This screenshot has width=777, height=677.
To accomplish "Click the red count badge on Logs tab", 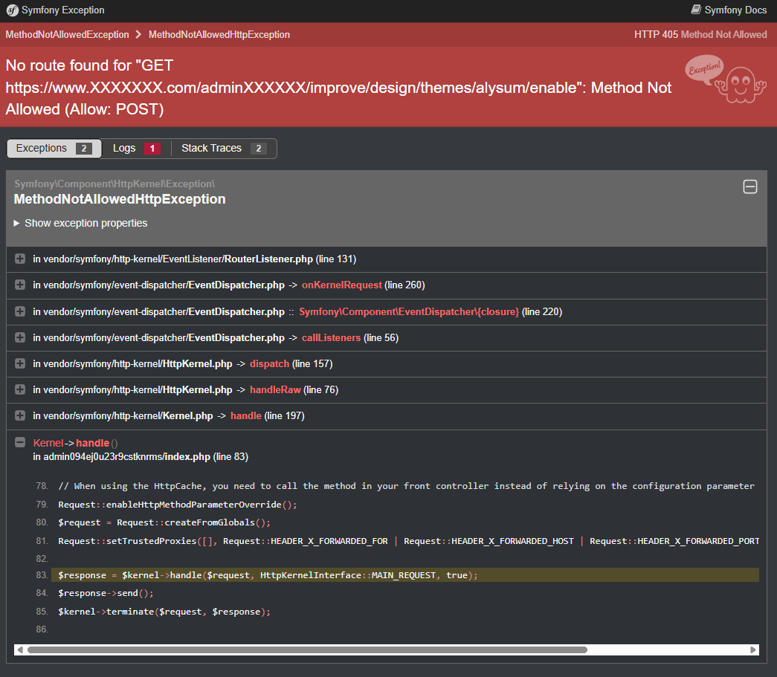I will tap(152, 149).
